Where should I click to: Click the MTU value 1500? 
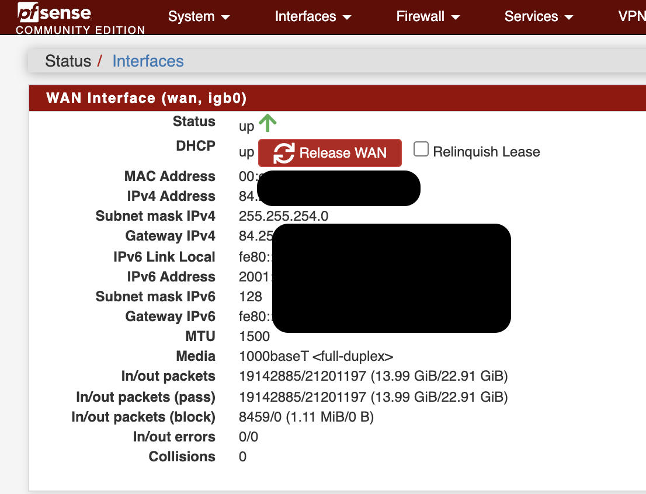pyautogui.click(x=254, y=336)
